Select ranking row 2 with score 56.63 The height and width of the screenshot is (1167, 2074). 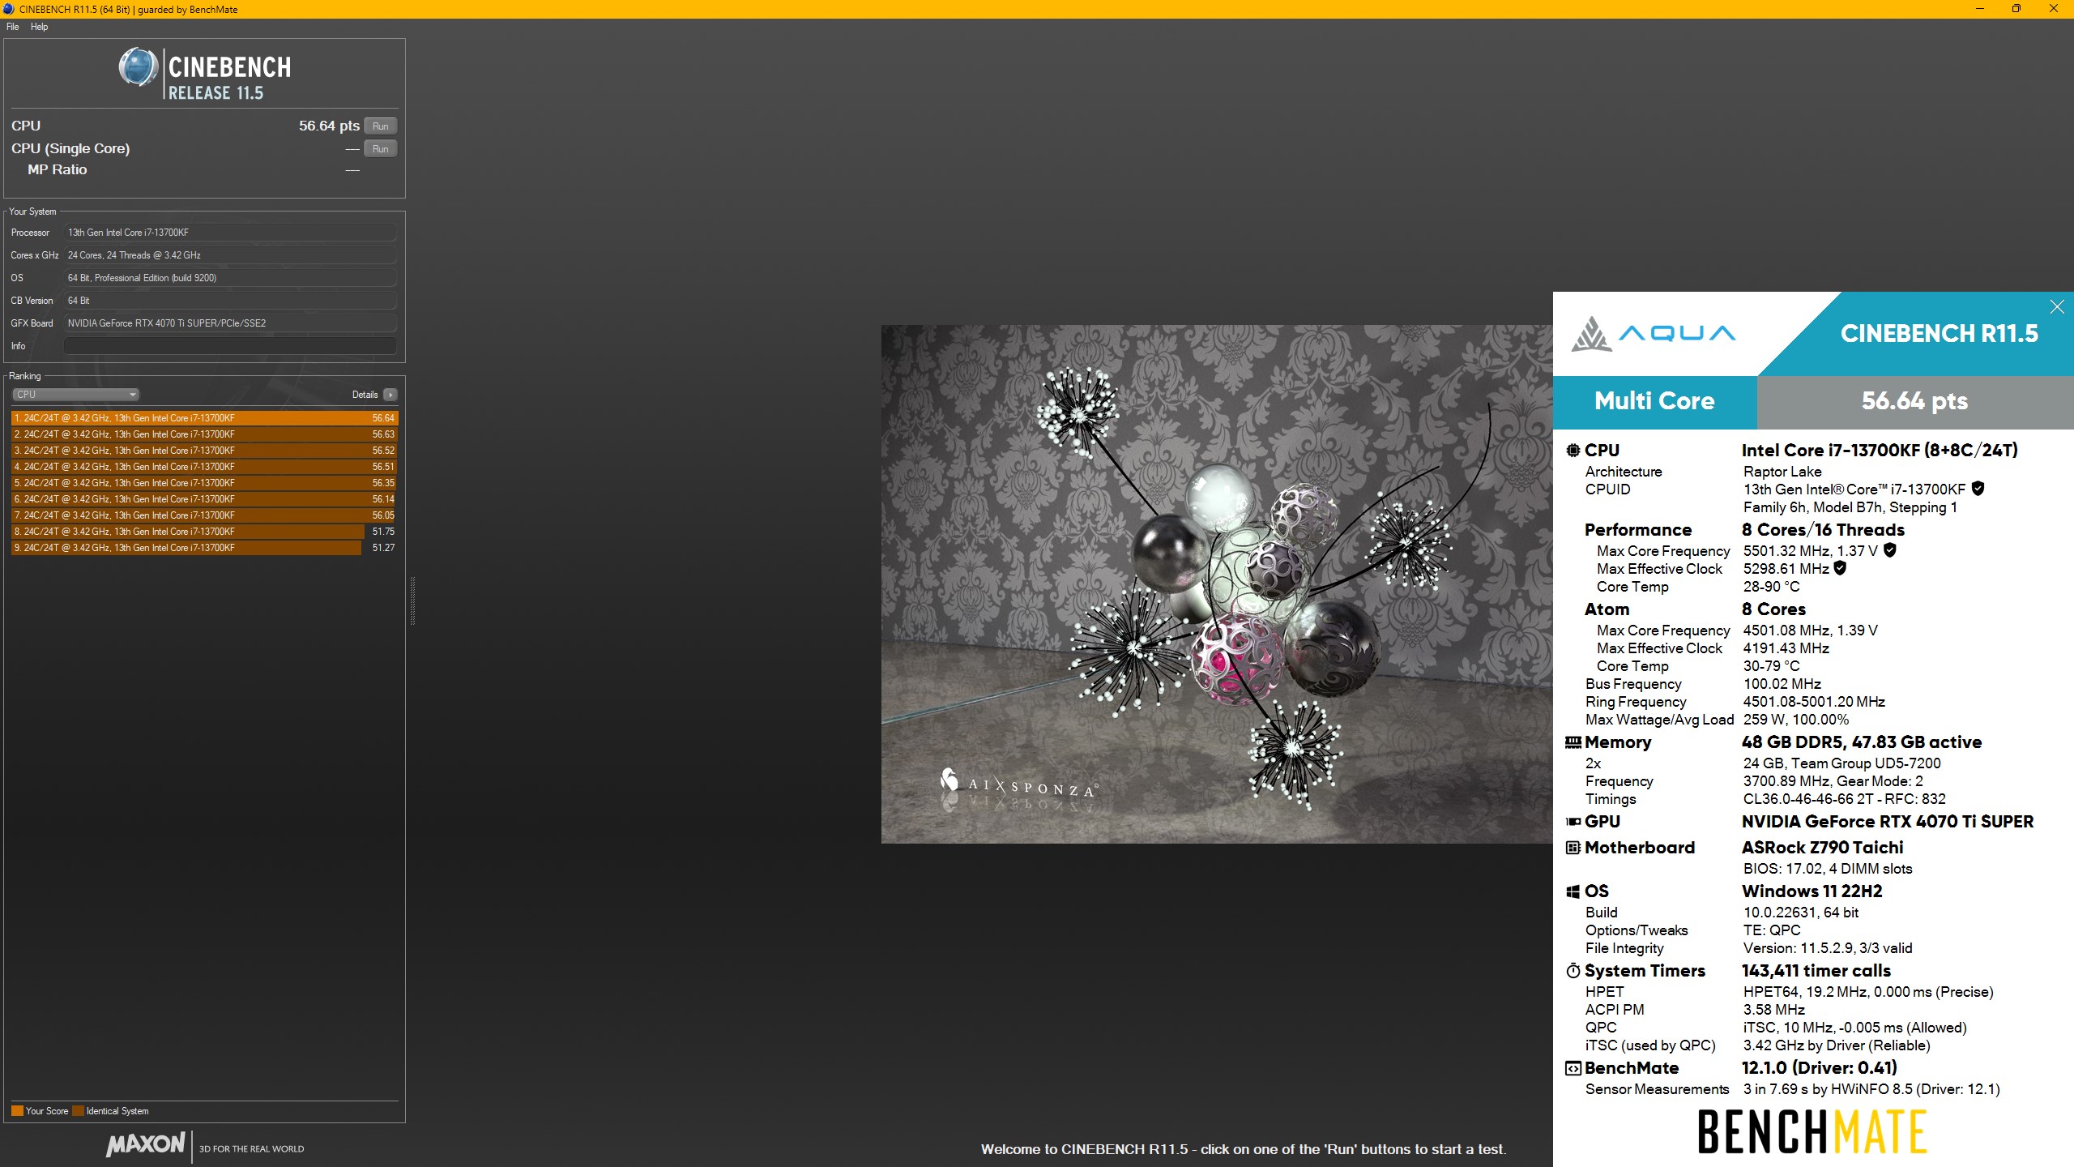click(204, 434)
